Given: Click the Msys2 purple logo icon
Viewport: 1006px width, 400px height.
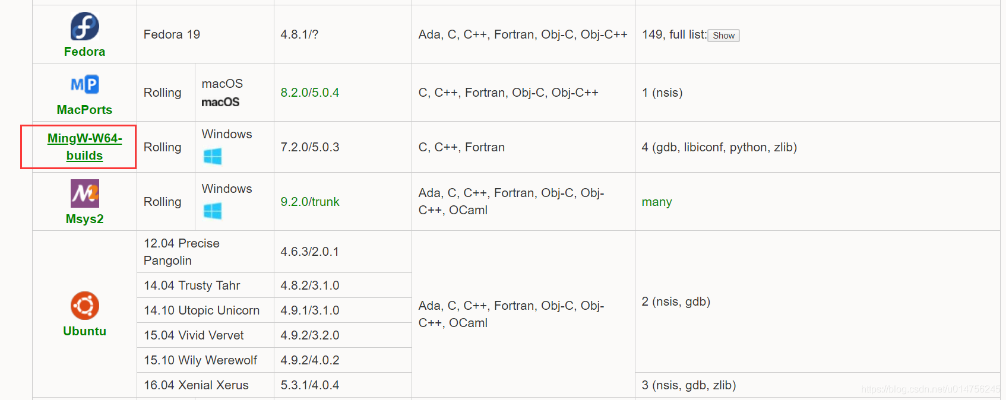Looking at the screenshot, I should click(84, 193).
